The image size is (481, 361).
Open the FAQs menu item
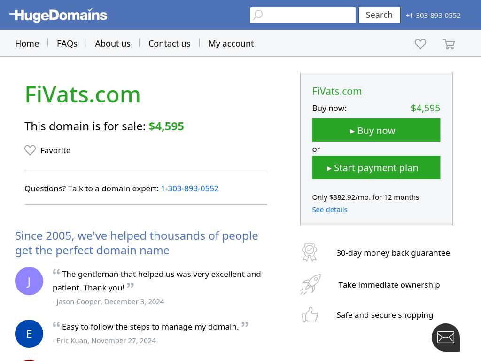click(x=67, y=43)
